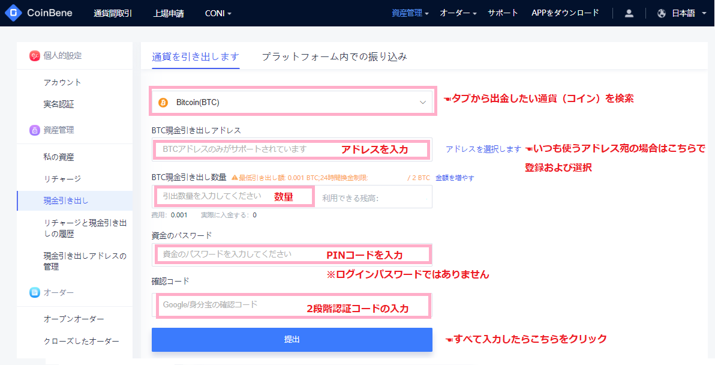The image size is (715, 365).
Task: Open the user account profile icon
Action: click(629, 13)
